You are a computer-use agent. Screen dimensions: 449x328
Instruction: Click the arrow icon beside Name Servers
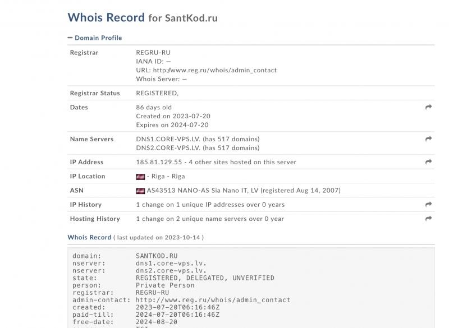pos(428,139)
